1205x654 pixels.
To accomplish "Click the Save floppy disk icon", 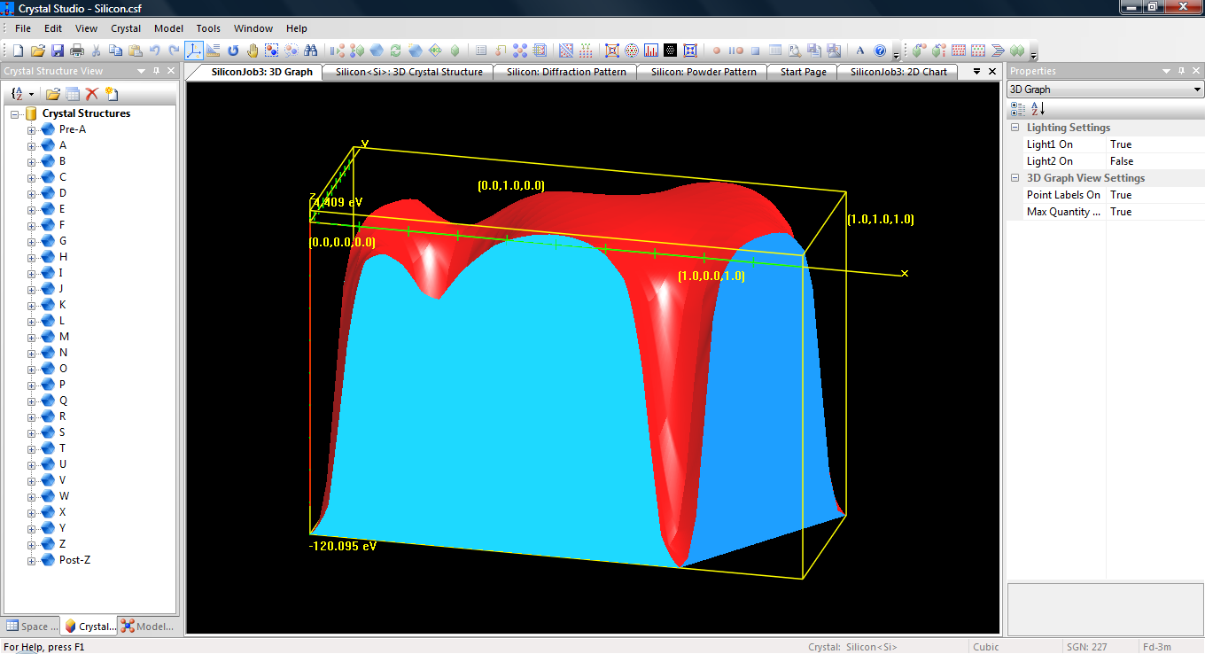I will [58, 51].
